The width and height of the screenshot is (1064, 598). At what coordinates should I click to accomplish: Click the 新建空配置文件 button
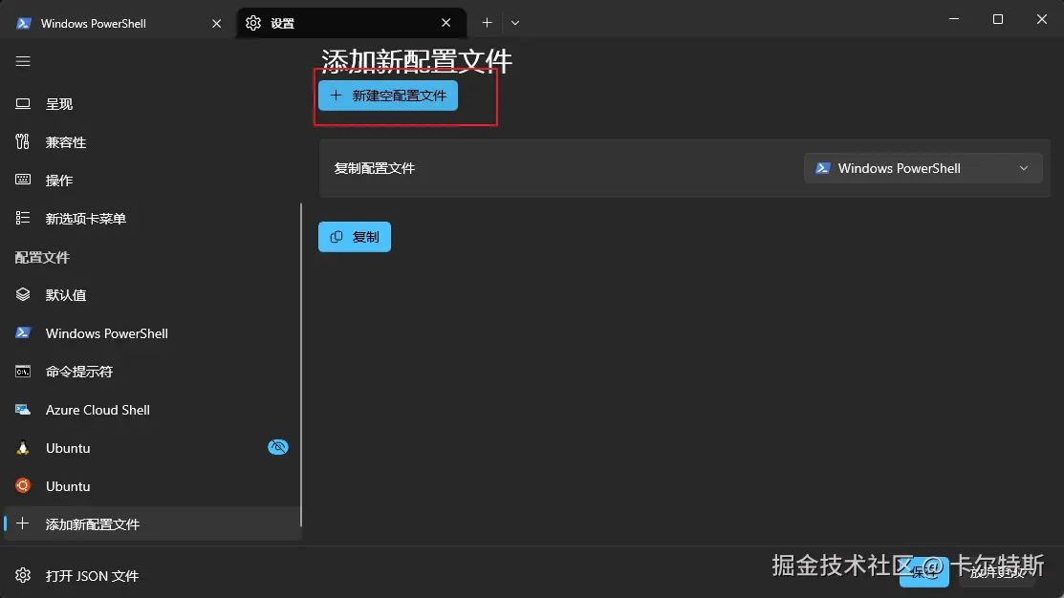point(386,96)
